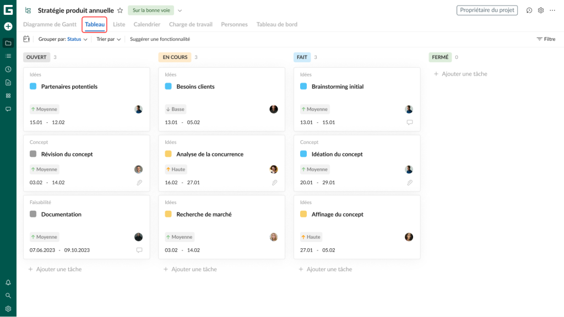Open the projects folder icon in the sidebar
Viewport: 564px width, 317px height.
coord(8,43)
